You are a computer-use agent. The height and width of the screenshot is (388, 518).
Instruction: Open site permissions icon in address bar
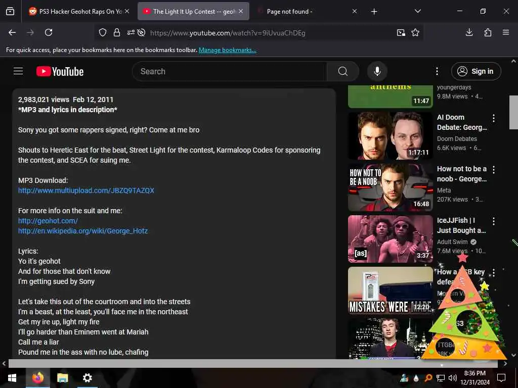[131, 32]
